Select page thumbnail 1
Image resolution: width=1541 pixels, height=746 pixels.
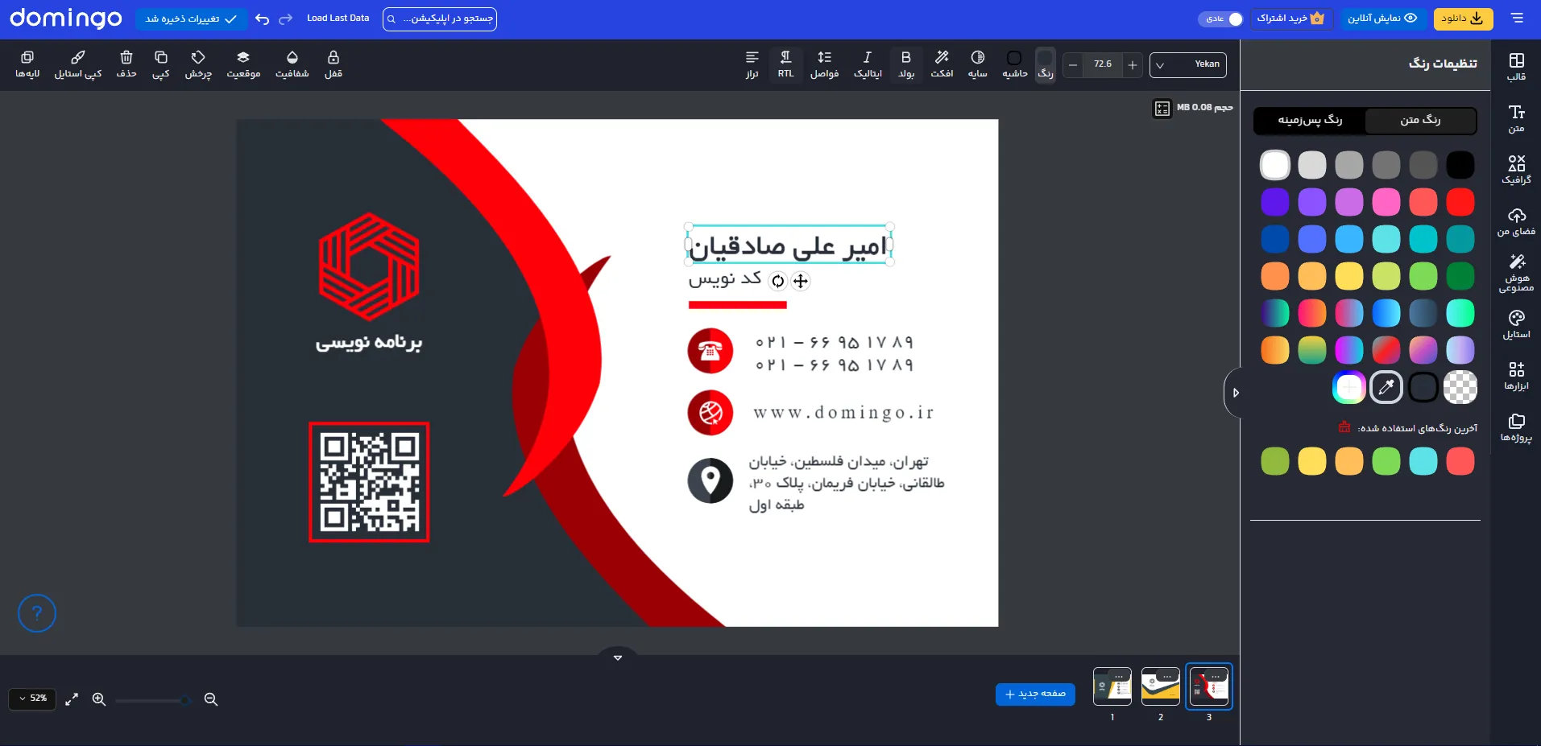(x=1112, y=686)
